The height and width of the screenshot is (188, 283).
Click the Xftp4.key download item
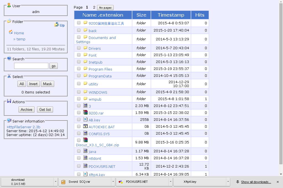click(200, 182)
